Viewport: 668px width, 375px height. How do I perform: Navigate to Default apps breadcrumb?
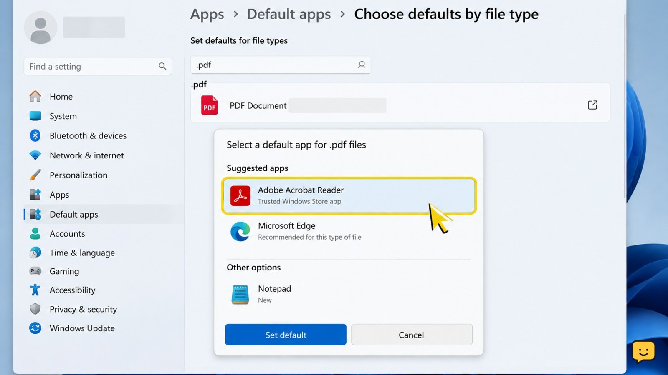point(288,14)
